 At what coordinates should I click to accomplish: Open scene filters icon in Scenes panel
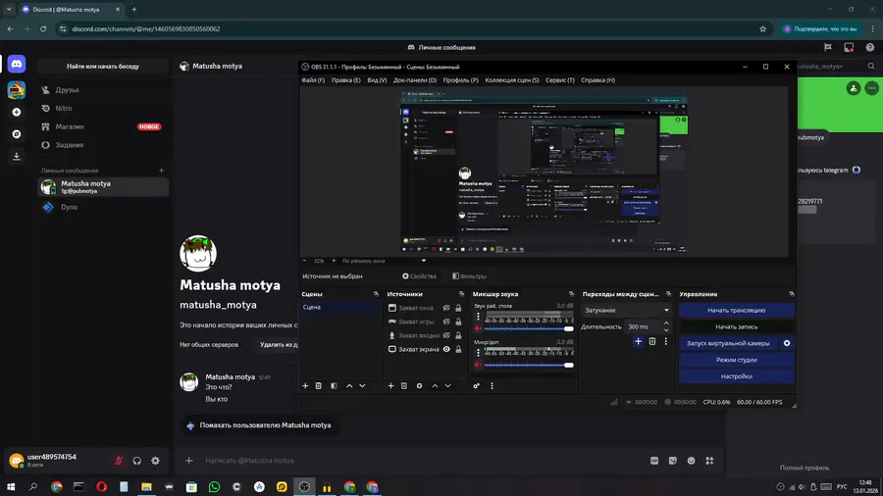(334, 386)
